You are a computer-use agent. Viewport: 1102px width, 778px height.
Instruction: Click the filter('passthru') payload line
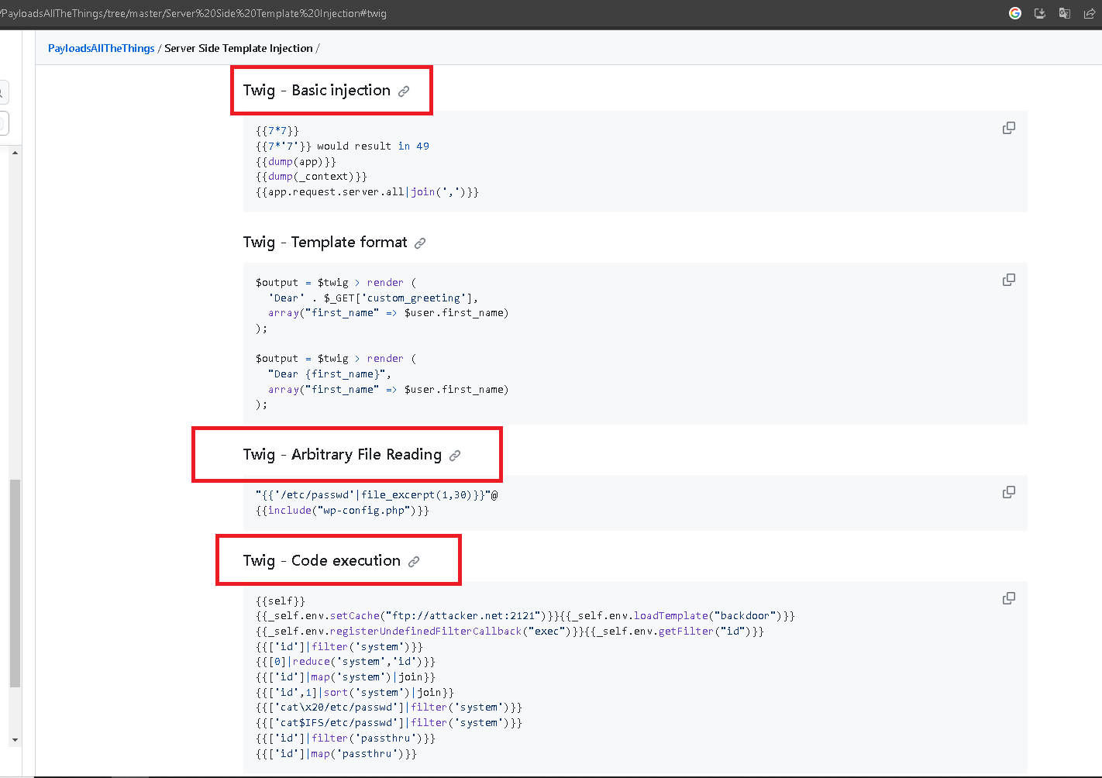pos(346,738)
